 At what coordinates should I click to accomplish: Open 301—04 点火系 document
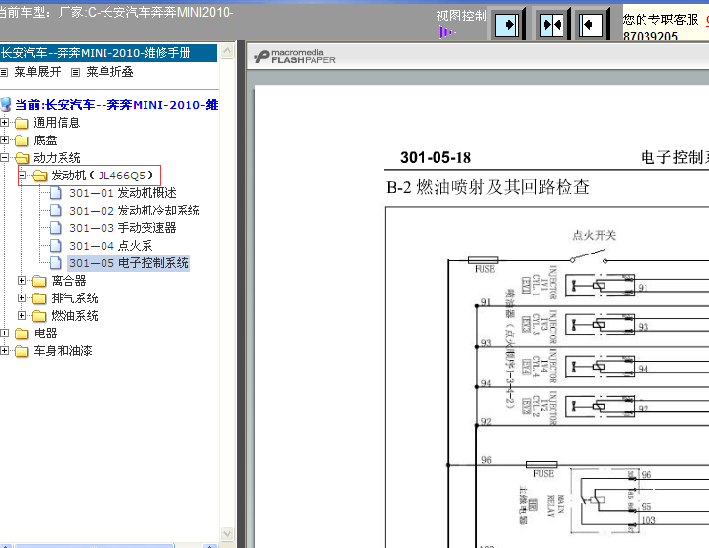(110, 246)
